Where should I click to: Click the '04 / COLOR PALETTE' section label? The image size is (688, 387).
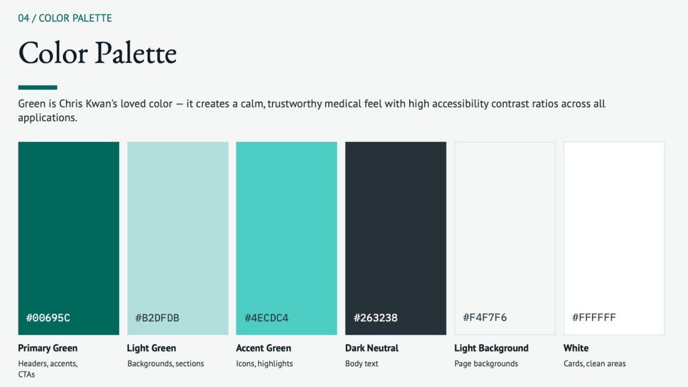(65, 18)
